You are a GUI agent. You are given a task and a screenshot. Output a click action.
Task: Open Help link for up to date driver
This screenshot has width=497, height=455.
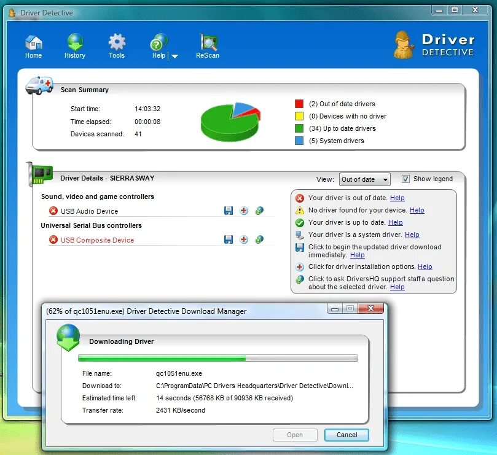(395, 223)
